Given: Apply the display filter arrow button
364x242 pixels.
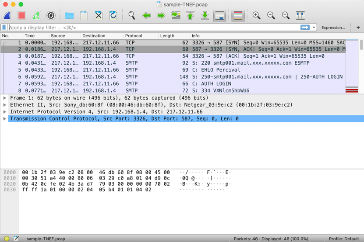Looking at the screenshot, I should (x=305, y=28).
